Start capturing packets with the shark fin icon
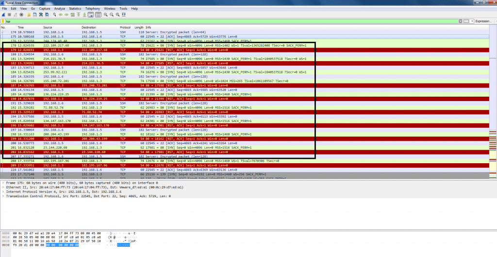The height and width of the screenshot is (257, 497). [3, 15]
